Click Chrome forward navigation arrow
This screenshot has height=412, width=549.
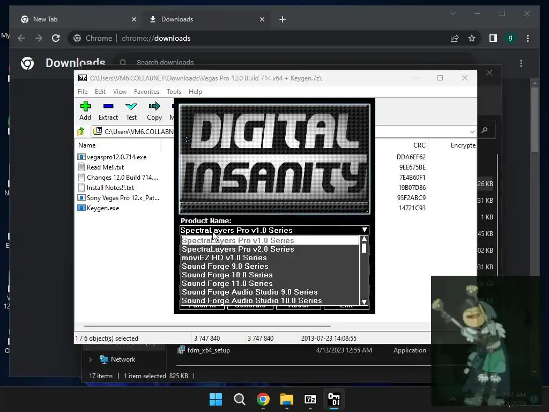(39, 38)
